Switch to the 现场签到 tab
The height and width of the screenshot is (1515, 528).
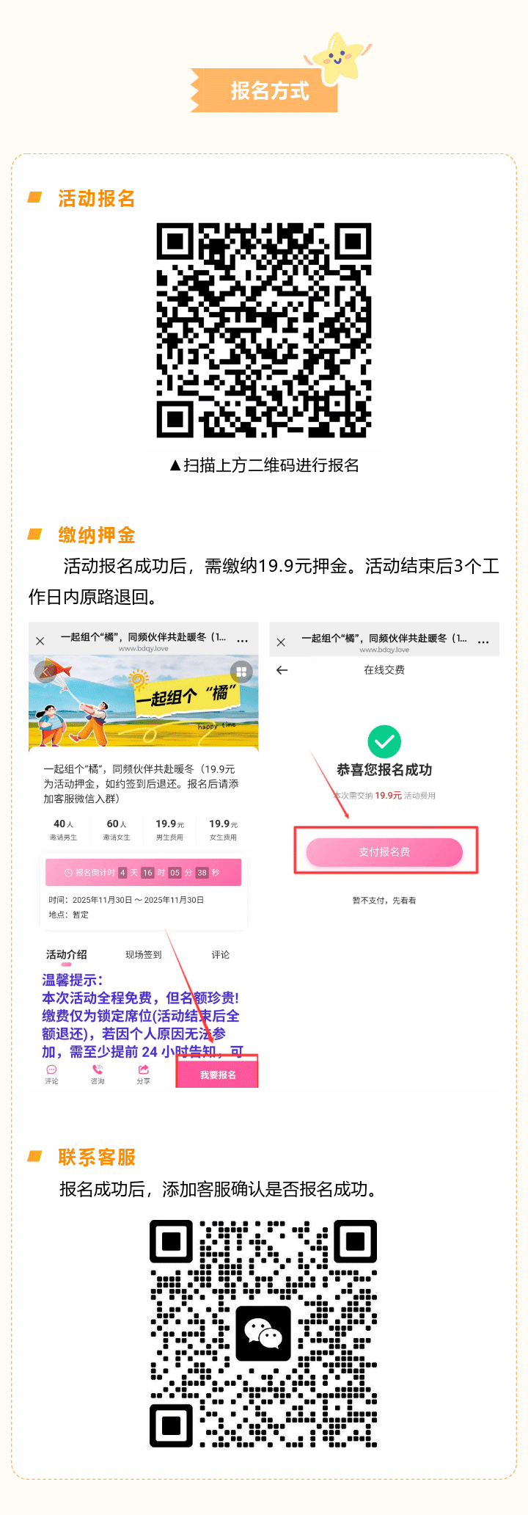coord(144,955)
